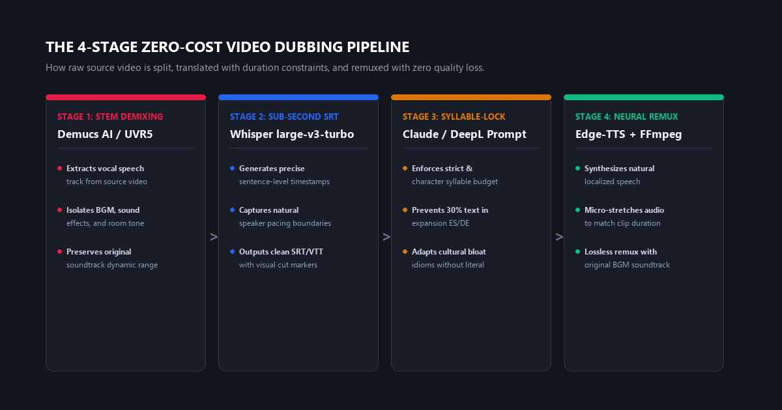This screenshot has width=782, height=410.
Task: Click "with visual cut markers" text
Action: coord(278,265)
